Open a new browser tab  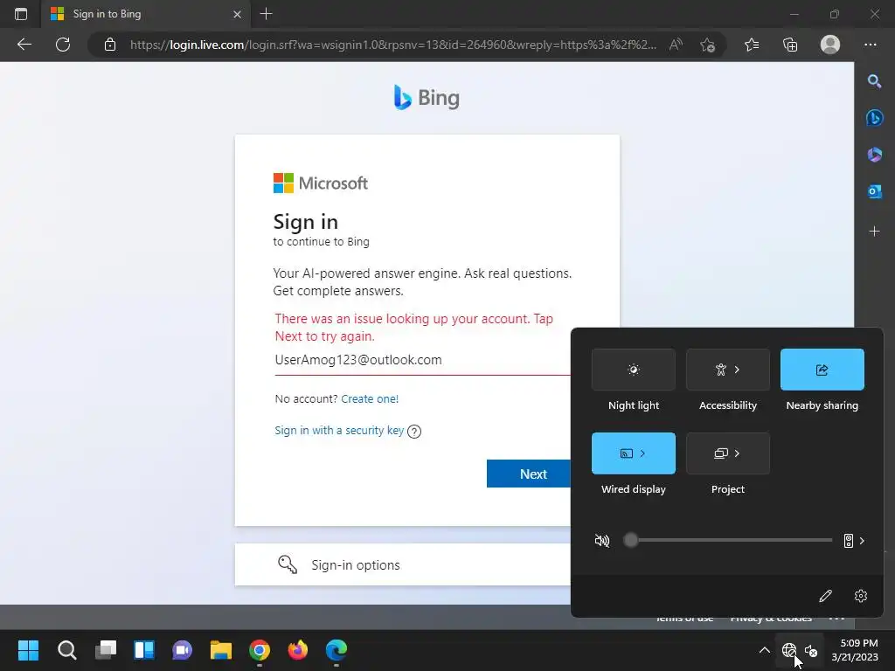coord(266,14)
